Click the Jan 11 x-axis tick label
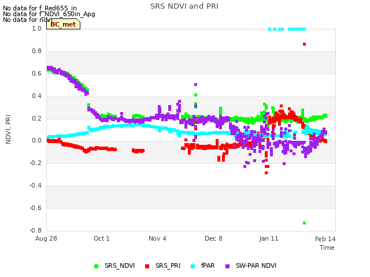This screenshot has width=370, height=277. 269,238
